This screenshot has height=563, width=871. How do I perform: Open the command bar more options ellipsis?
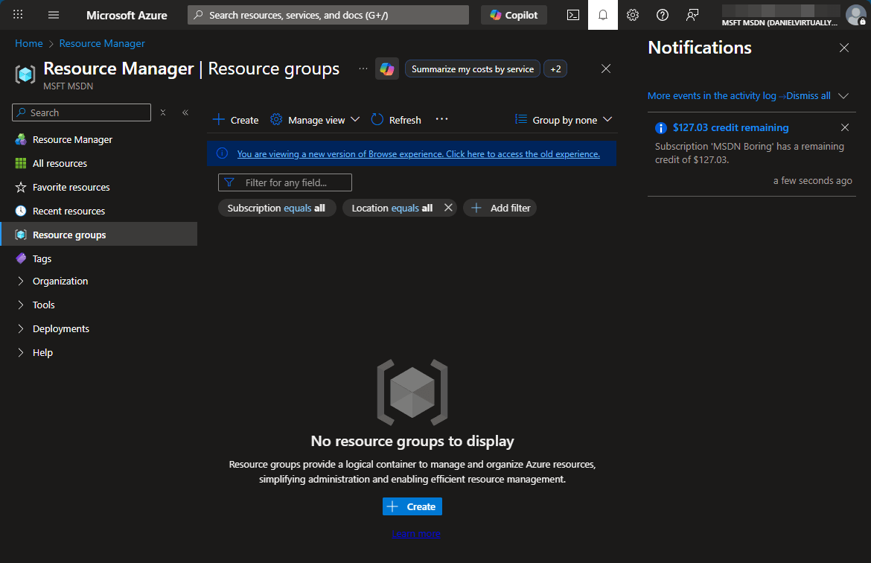[x=441, y=119]
